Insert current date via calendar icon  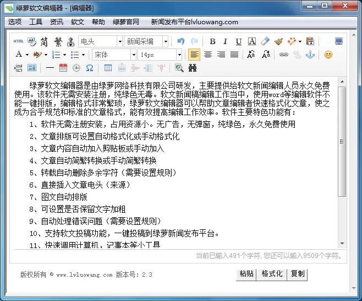63,68
